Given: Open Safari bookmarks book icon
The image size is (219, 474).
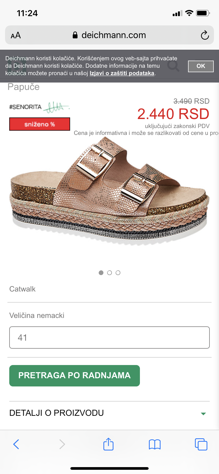Looking at the screenshot, I should (155, 444).
